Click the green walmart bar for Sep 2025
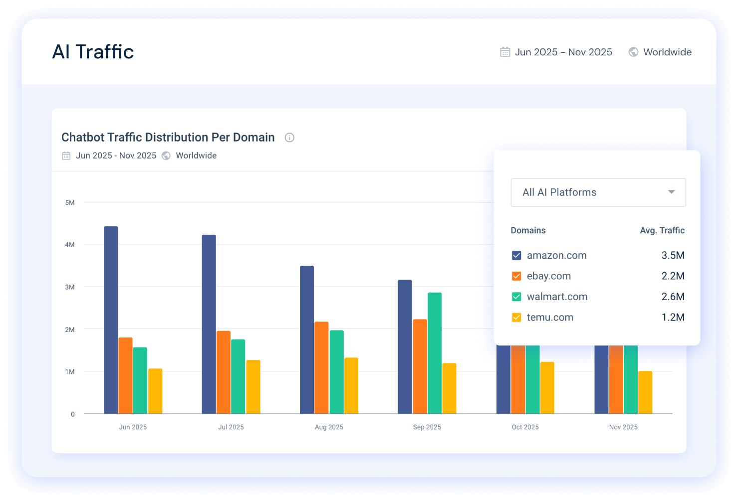 tap(435, 353)
